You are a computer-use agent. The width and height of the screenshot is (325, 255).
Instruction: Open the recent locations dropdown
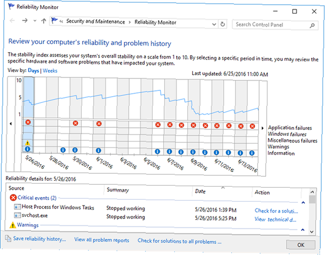(x=35, y=21)
